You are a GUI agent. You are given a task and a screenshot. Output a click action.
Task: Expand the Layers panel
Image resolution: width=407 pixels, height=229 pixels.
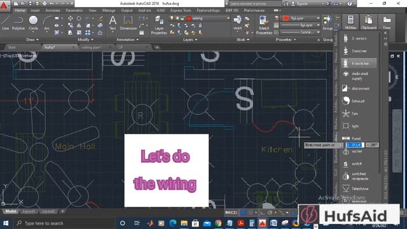(190, 39)
